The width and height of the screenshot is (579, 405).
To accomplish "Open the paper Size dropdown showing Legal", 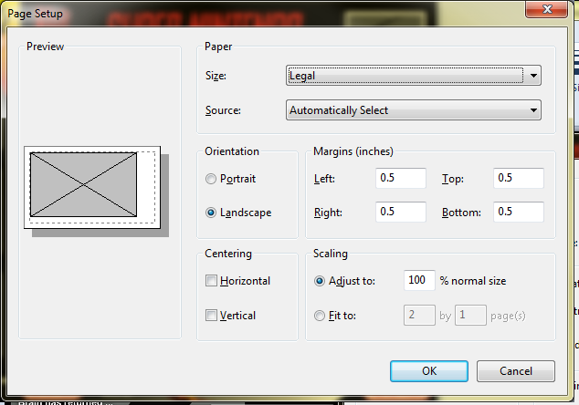I will click(x=413, y=76).
